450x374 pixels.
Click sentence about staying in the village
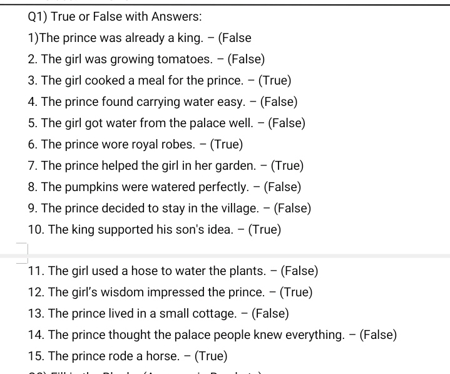[150, 208]
